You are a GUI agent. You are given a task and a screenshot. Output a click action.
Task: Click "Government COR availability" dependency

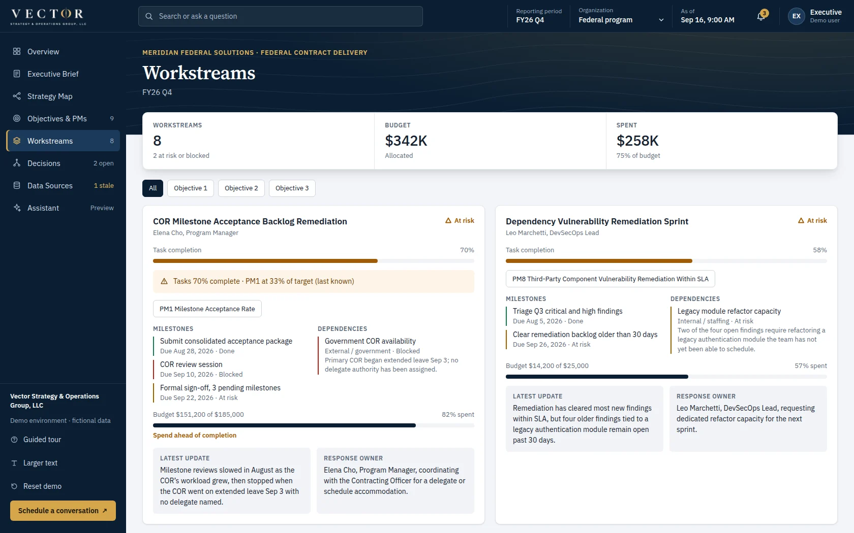(x=370, y=341)
